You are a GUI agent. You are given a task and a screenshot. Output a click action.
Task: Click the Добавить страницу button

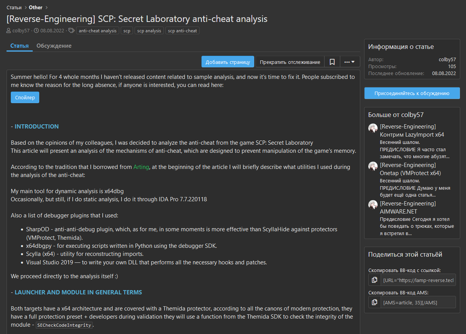pos(228,62)
